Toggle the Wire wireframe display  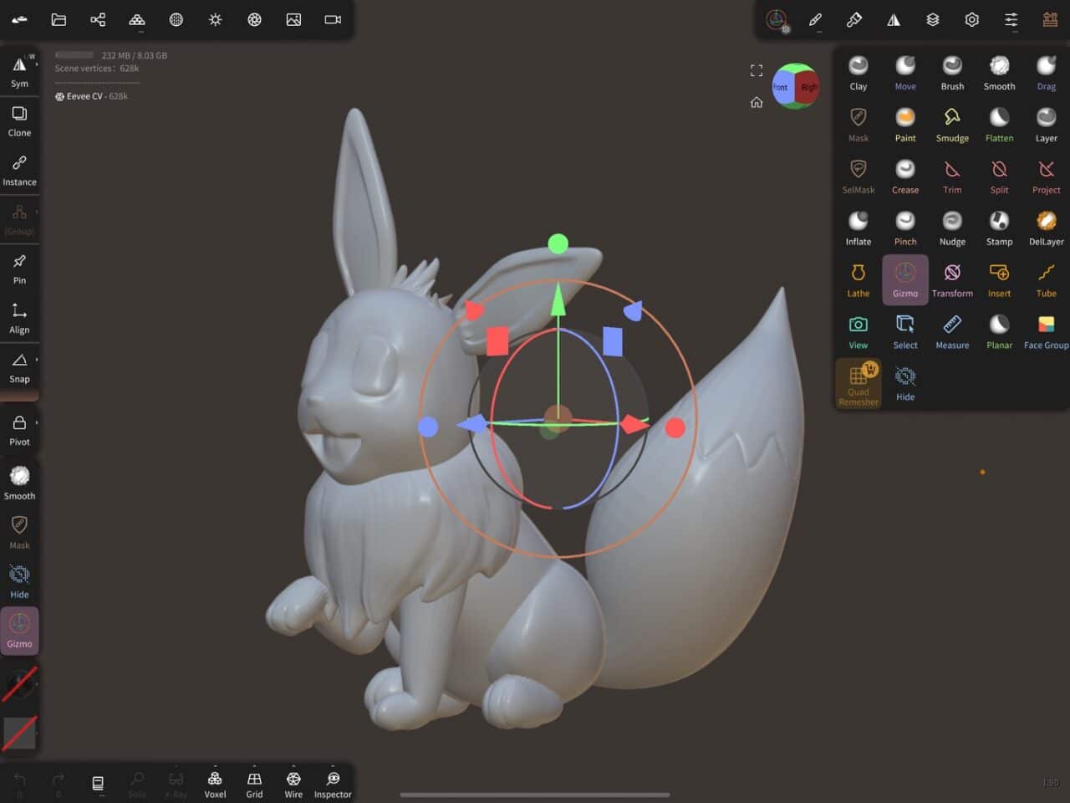293,785
